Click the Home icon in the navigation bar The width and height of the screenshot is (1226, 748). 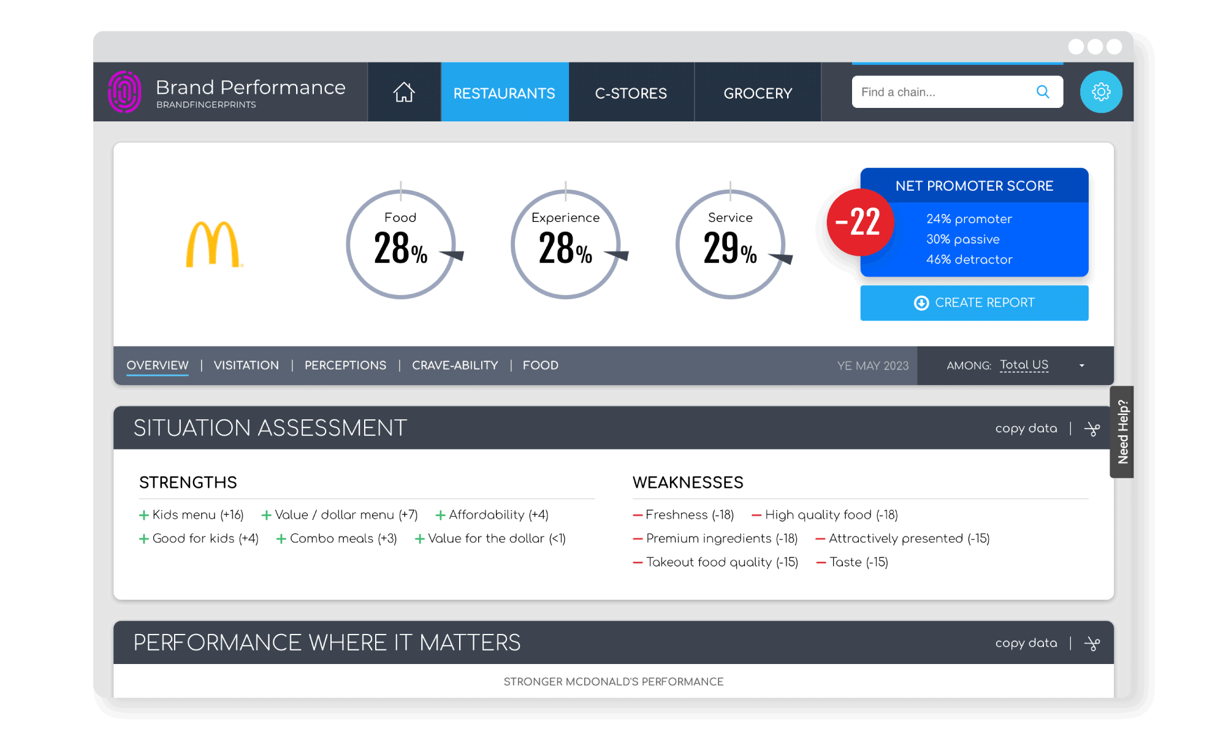403,91
